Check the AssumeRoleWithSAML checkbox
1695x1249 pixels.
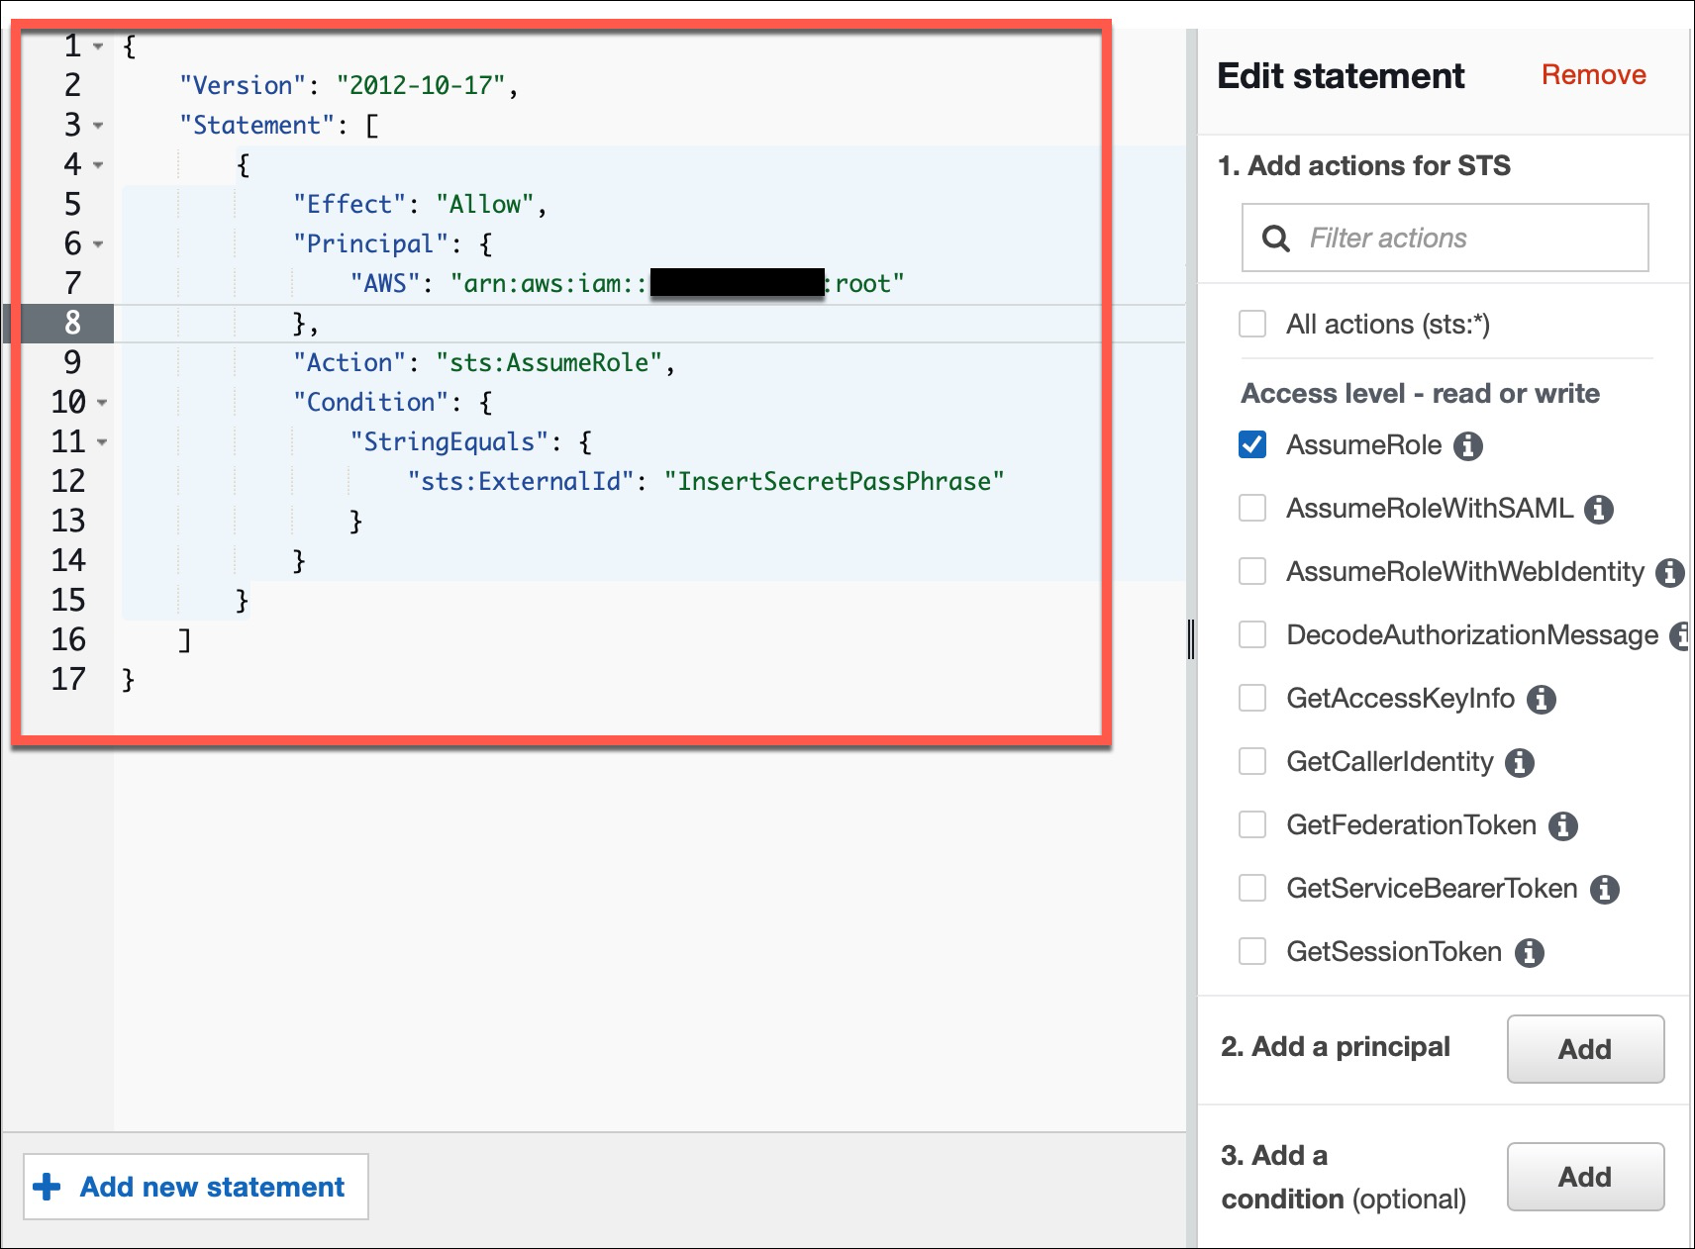tap(1252, 508)
